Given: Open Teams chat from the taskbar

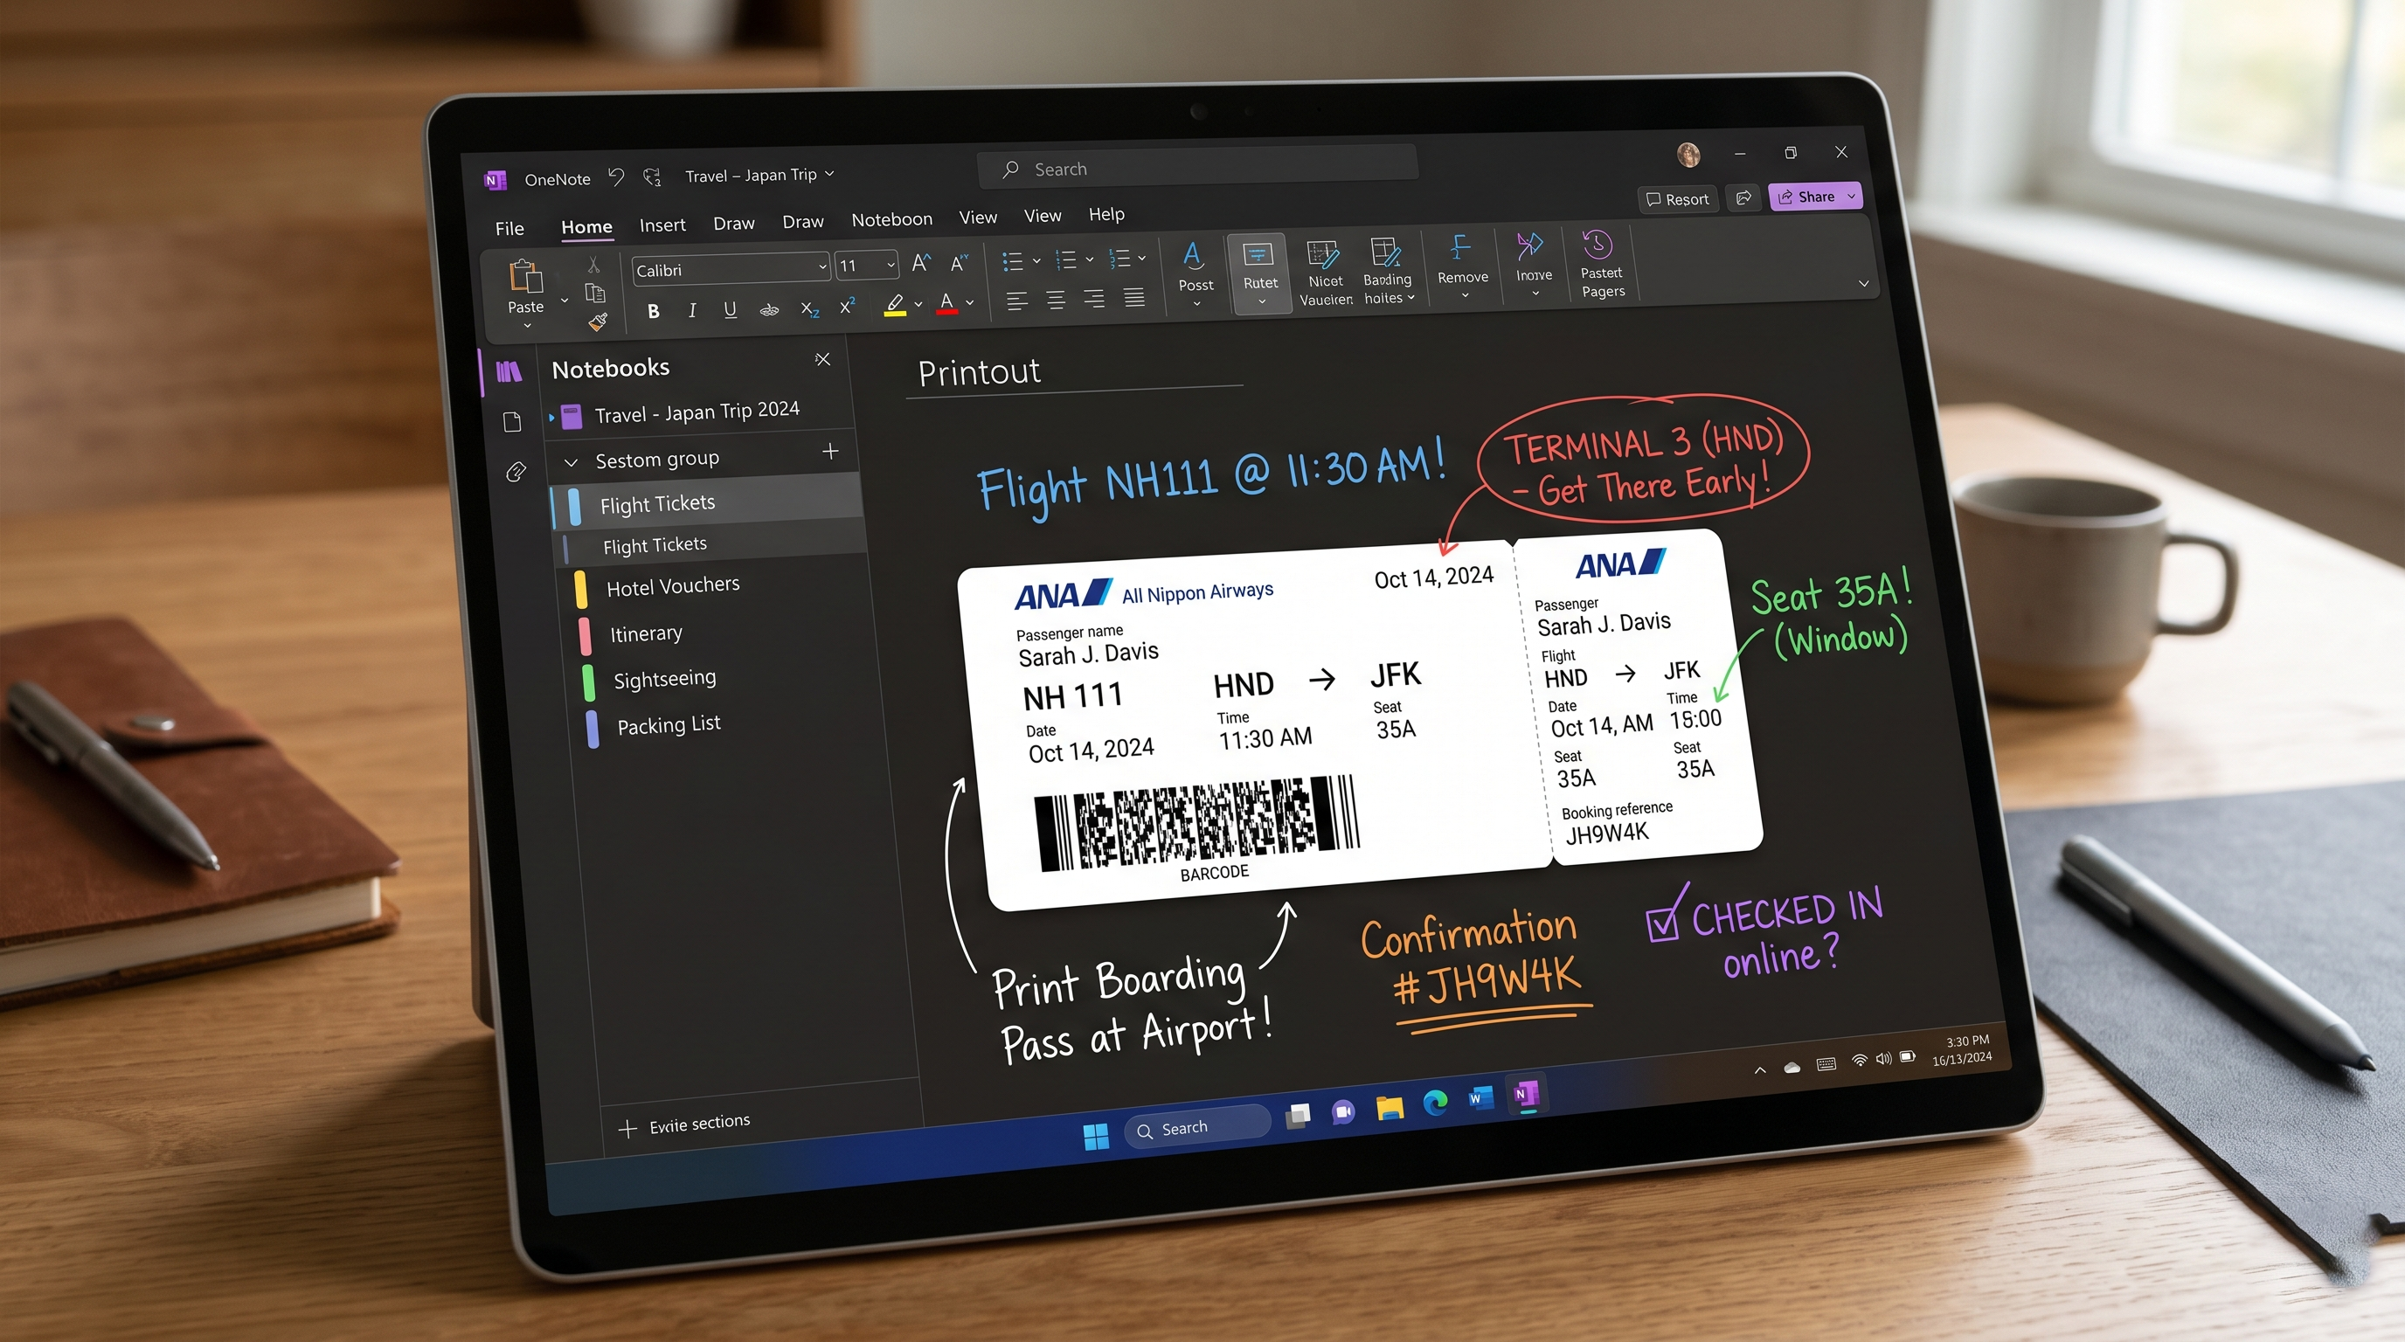Looking at the screenshot, I should point(1342,1111).
